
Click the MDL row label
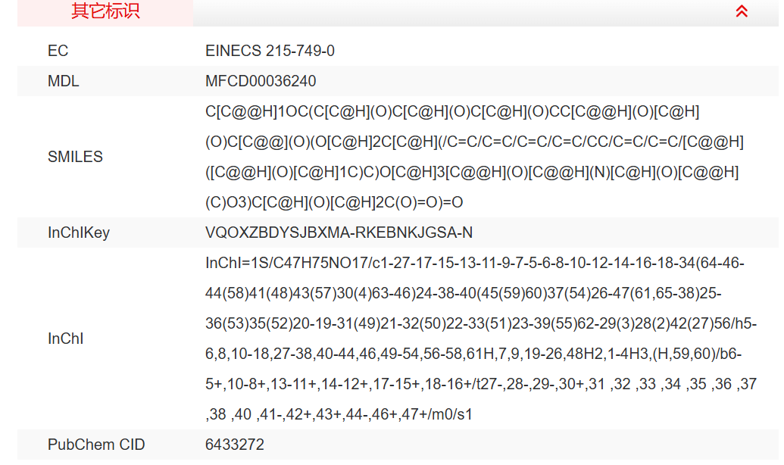[x=63, y=81]
